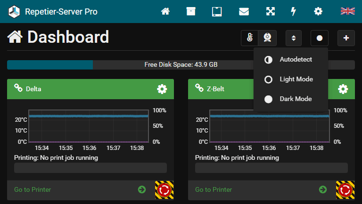Click green arrow icon on Delta card
Image resolution: width=362 pixels, height=204 pixels.
coord(142,190)
